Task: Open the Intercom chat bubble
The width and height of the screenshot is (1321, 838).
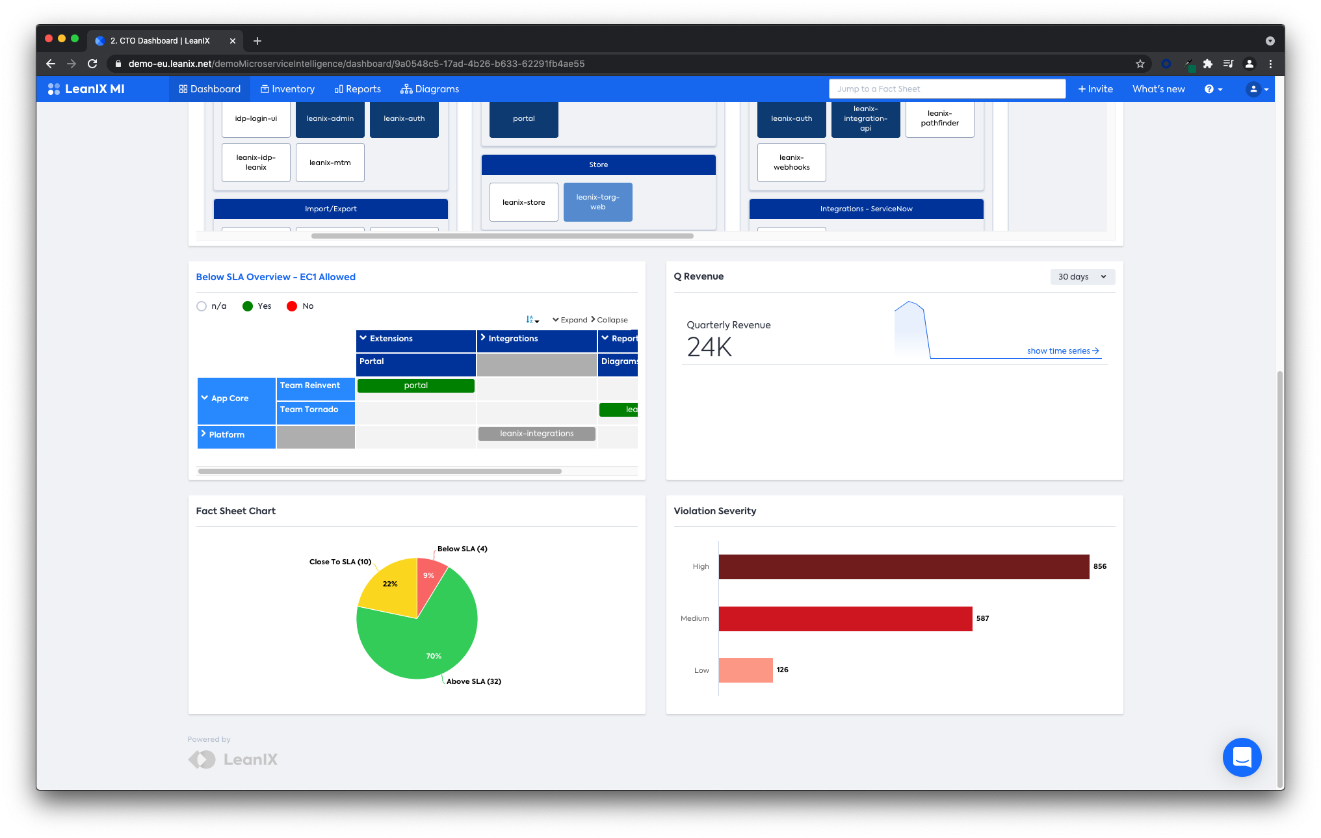Action: [1242, 757]
